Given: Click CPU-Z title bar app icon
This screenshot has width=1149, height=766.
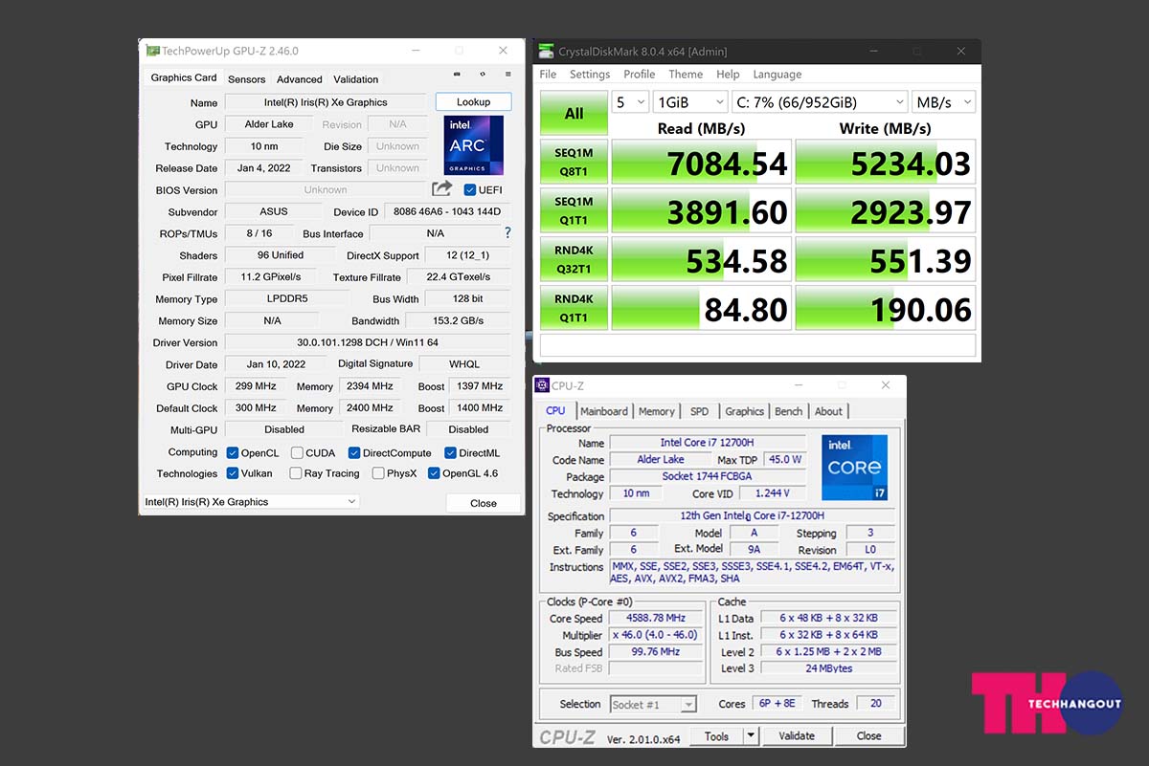Looking at the screenshot, I should [x=542, y=385].
